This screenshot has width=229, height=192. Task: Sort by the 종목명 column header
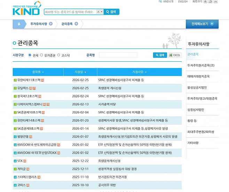pyautogui.click(x=38, y=72)
